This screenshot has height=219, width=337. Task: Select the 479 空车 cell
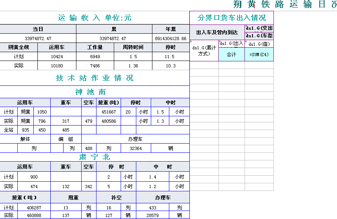[89, 121]
